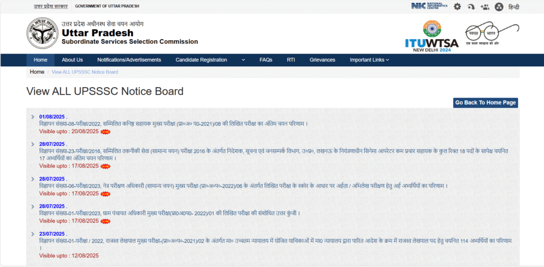Click the settings gear icon in top bar

(x=457, y=6)
